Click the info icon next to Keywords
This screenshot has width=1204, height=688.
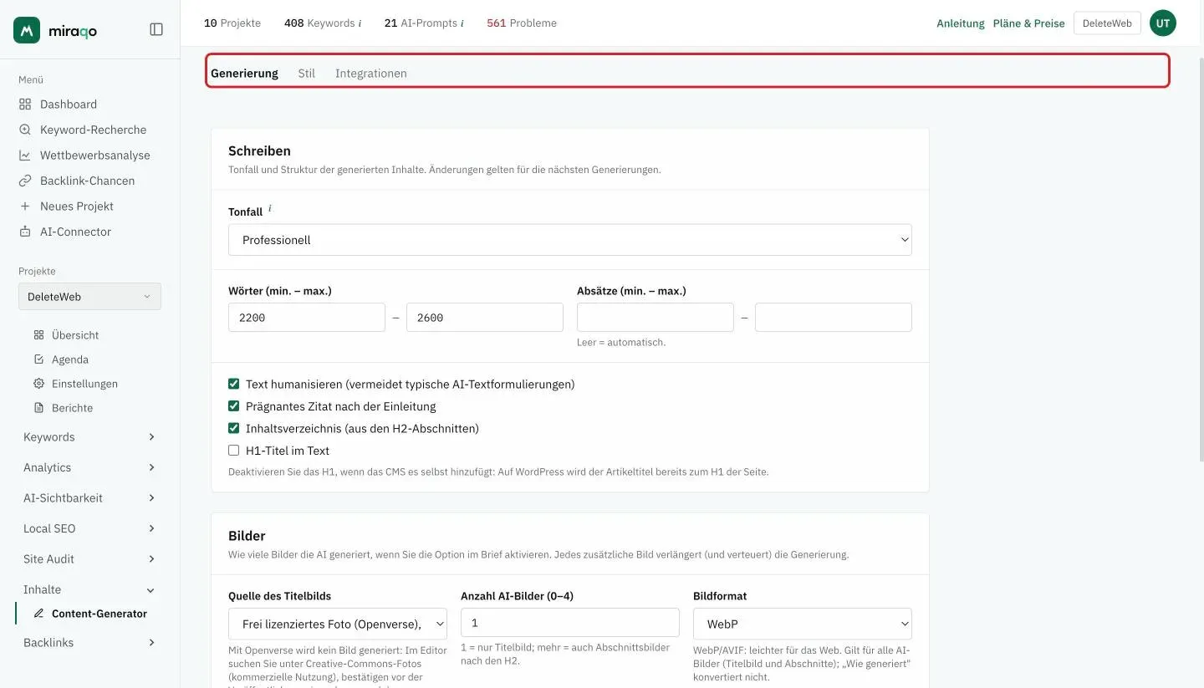click(x=360, y=23)
